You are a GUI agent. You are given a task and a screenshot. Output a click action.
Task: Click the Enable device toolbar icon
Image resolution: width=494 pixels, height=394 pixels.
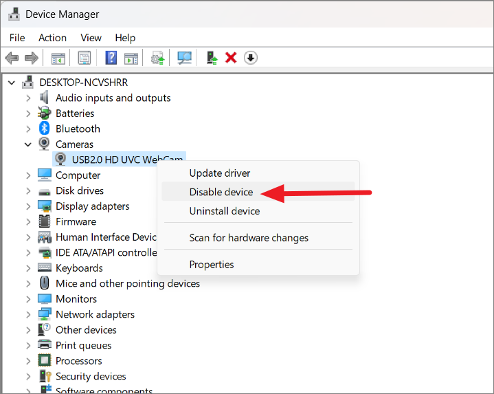(212, 58)
